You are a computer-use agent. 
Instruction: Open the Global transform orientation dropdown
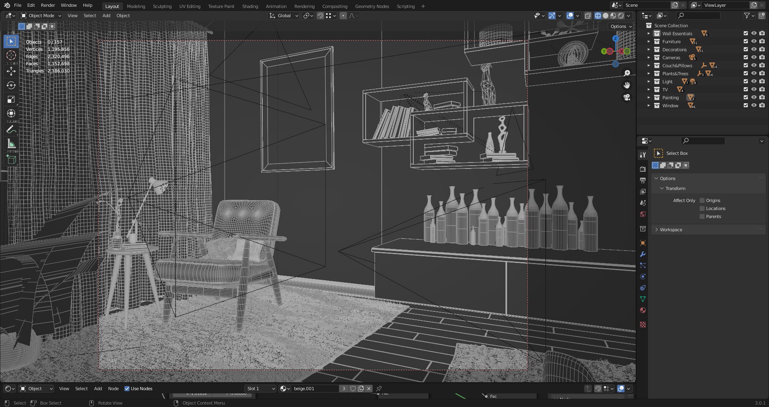284,16
